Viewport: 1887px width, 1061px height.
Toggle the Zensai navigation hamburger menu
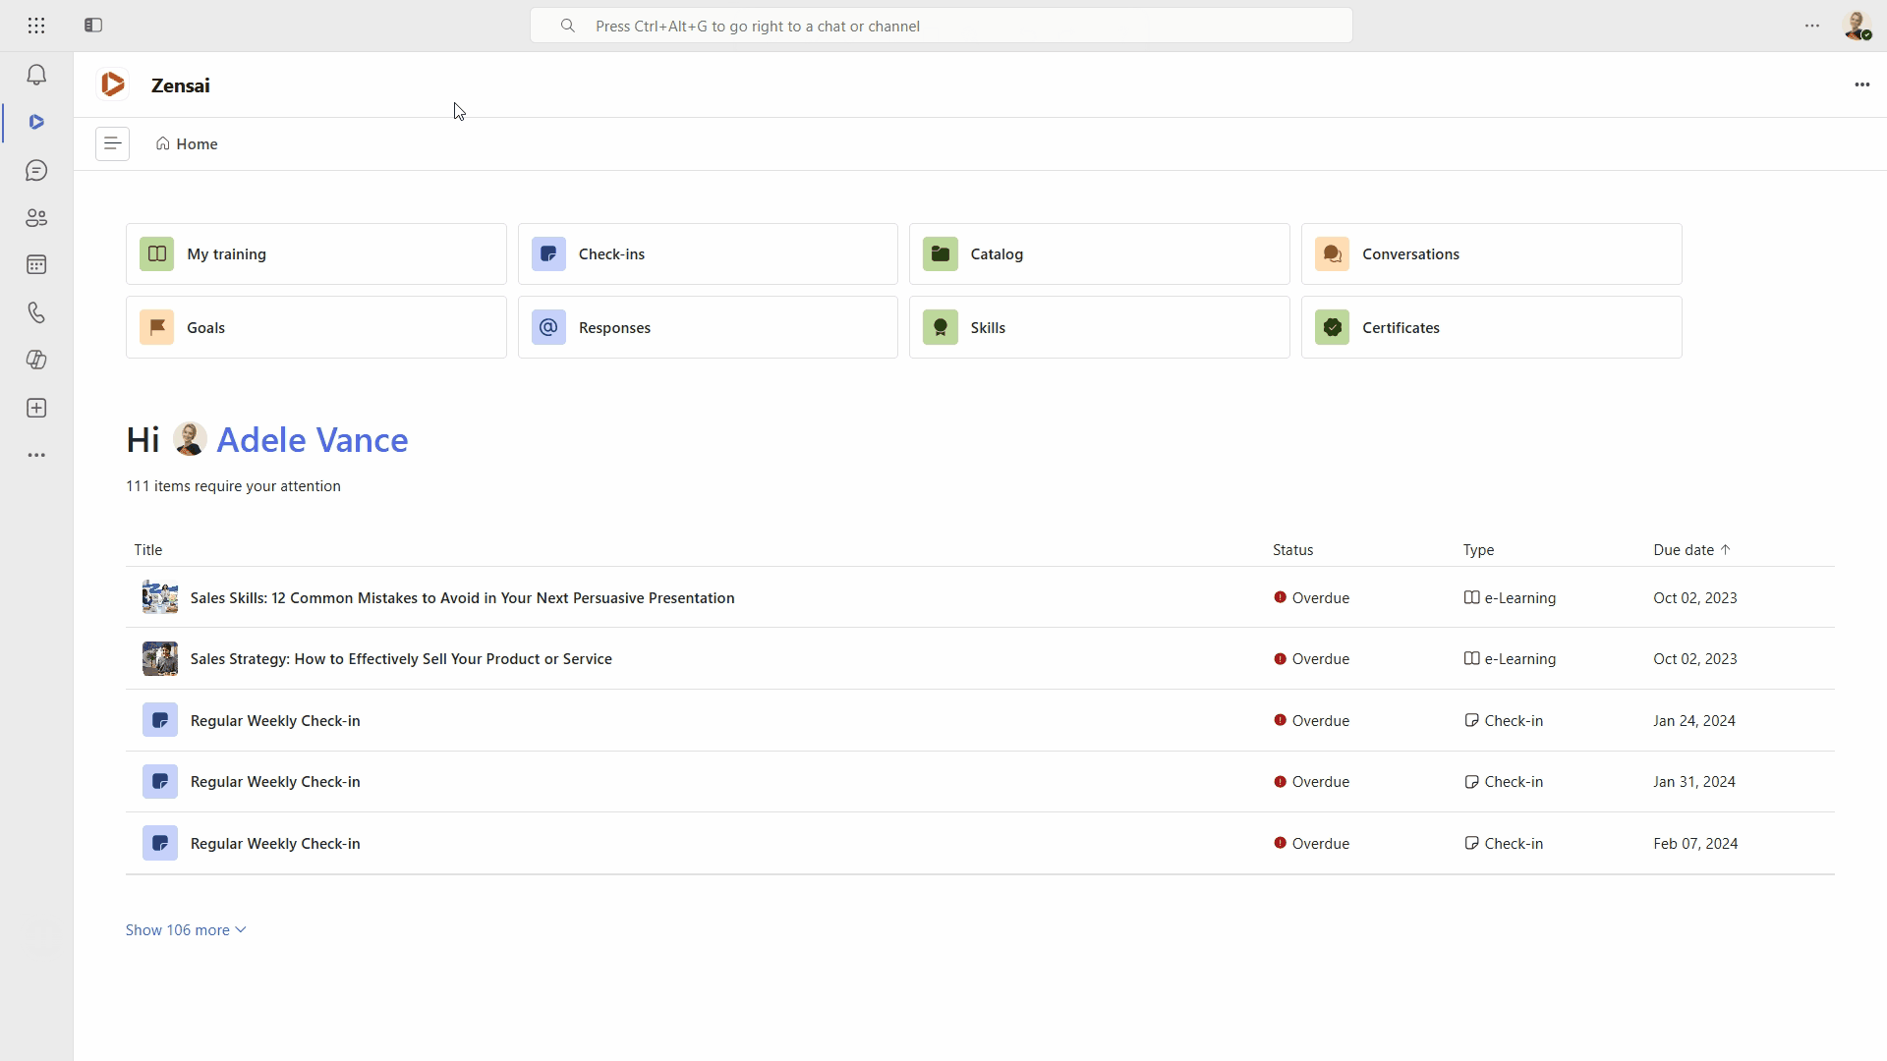coord(112,143)
